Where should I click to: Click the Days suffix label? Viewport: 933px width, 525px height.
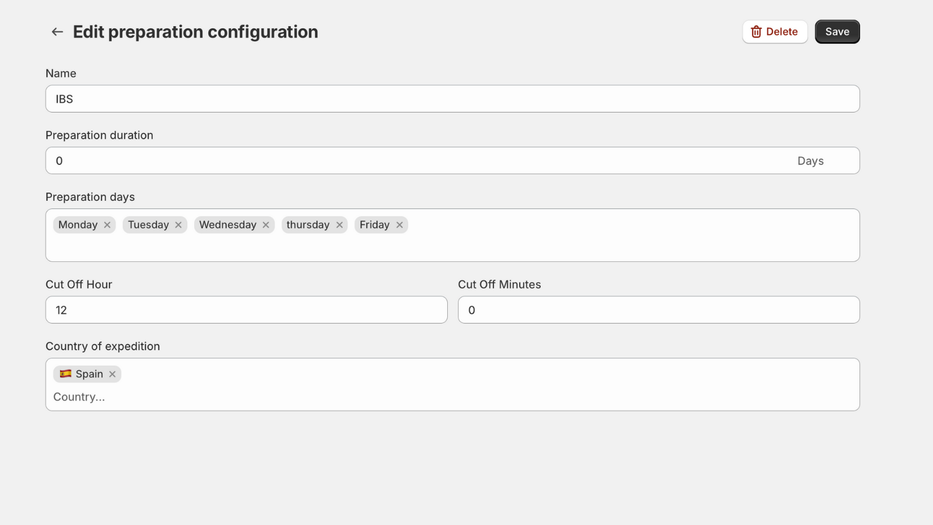810,161
